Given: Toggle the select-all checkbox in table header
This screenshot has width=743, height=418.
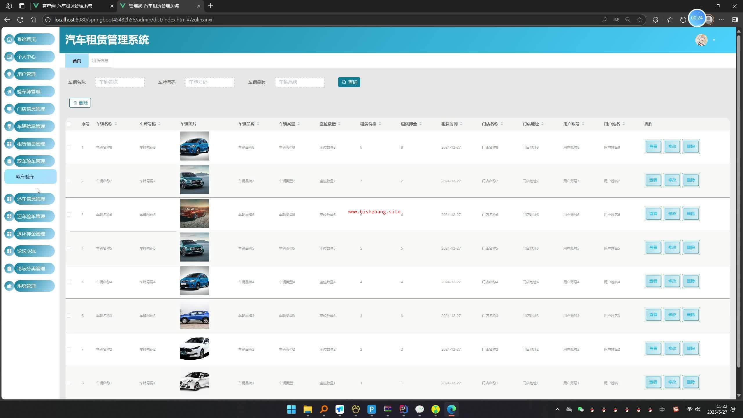Looking at the screenshot, I should (x=69, y=124).
